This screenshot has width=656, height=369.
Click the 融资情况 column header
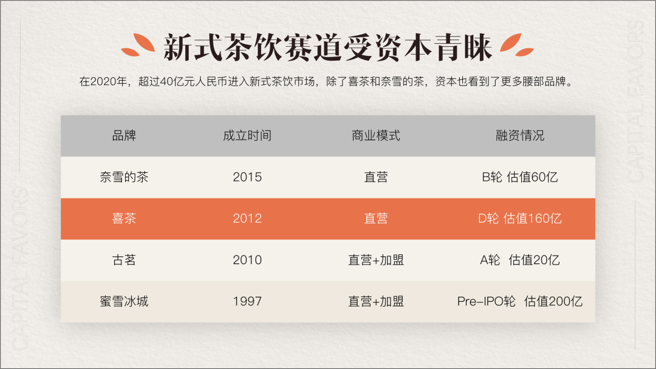coord(520,135)
